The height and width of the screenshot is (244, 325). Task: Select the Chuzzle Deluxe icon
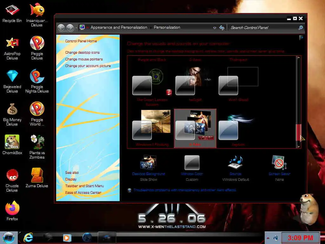click(12, 180)
